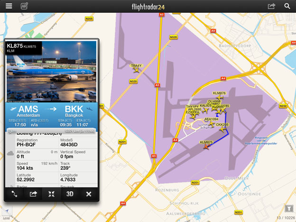Select the CKK205 aircraft marker
This screenshot has width=296, height=222.
coord(223,129)
